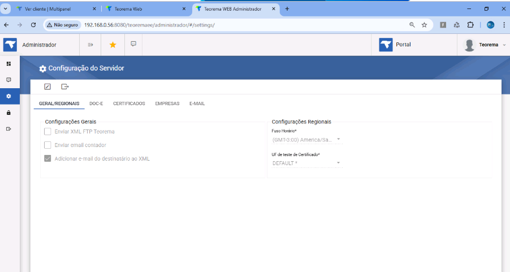Close the Teorema Web browser tab
Screen dimensions: 510x272
click(x=184, y=9)
